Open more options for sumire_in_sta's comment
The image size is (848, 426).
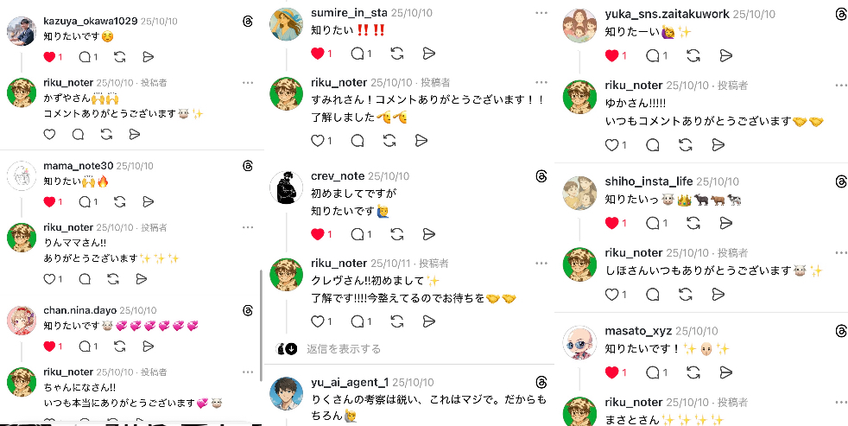point(541,12)
